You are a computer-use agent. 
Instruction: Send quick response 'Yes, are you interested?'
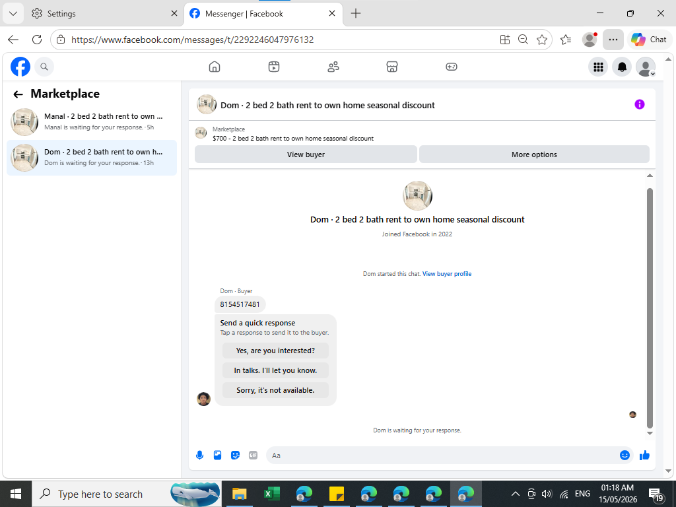click(x=275, y=351)
